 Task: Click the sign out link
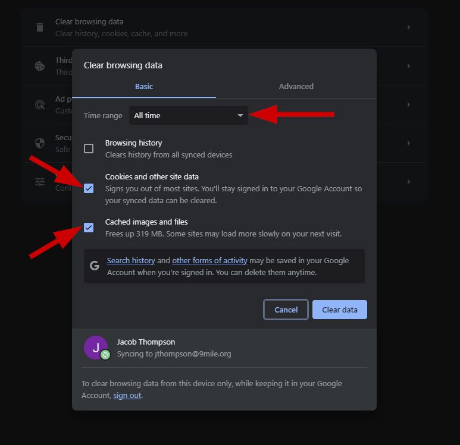[x=127, y=396]
